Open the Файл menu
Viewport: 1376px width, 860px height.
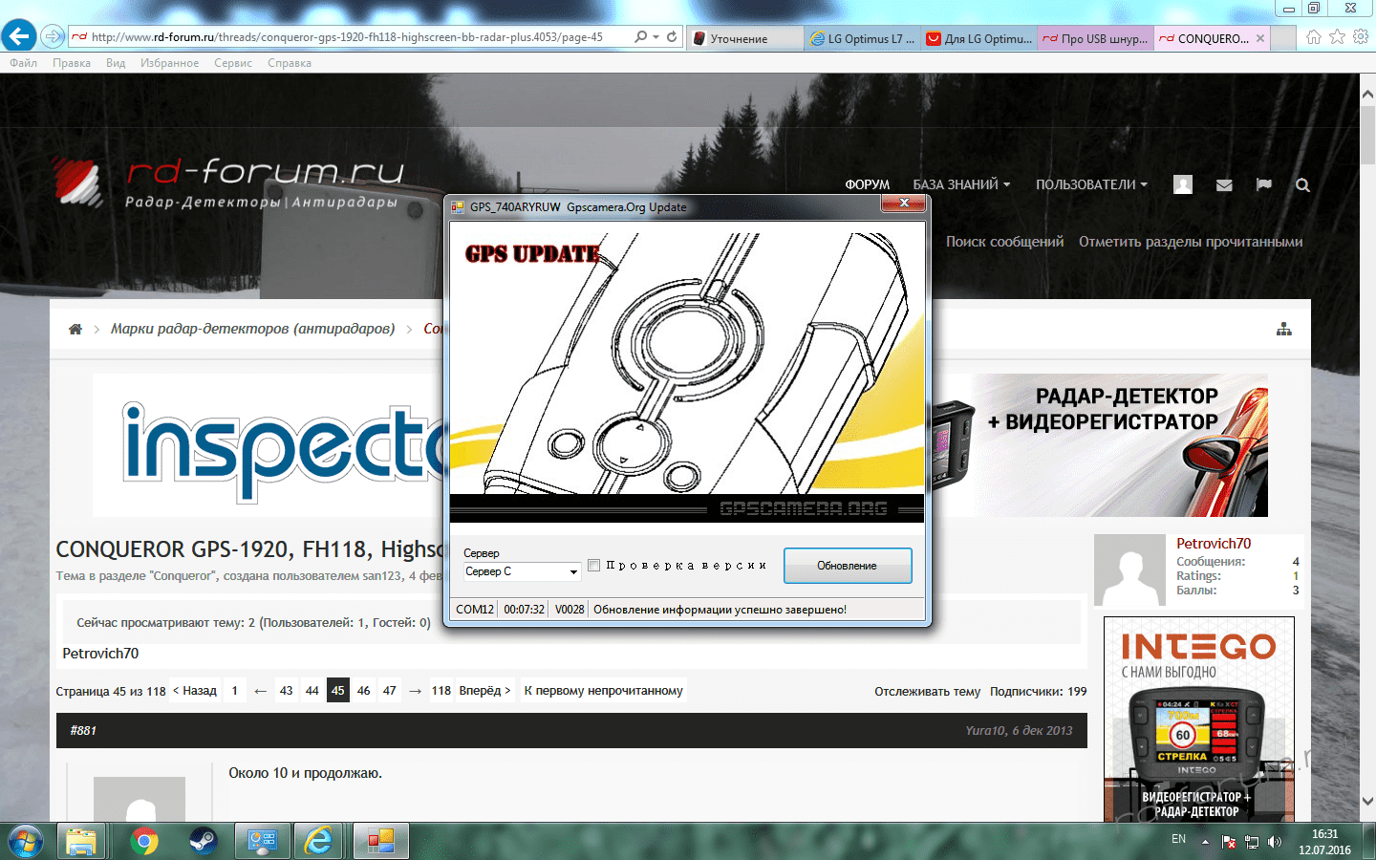point(23,63)
